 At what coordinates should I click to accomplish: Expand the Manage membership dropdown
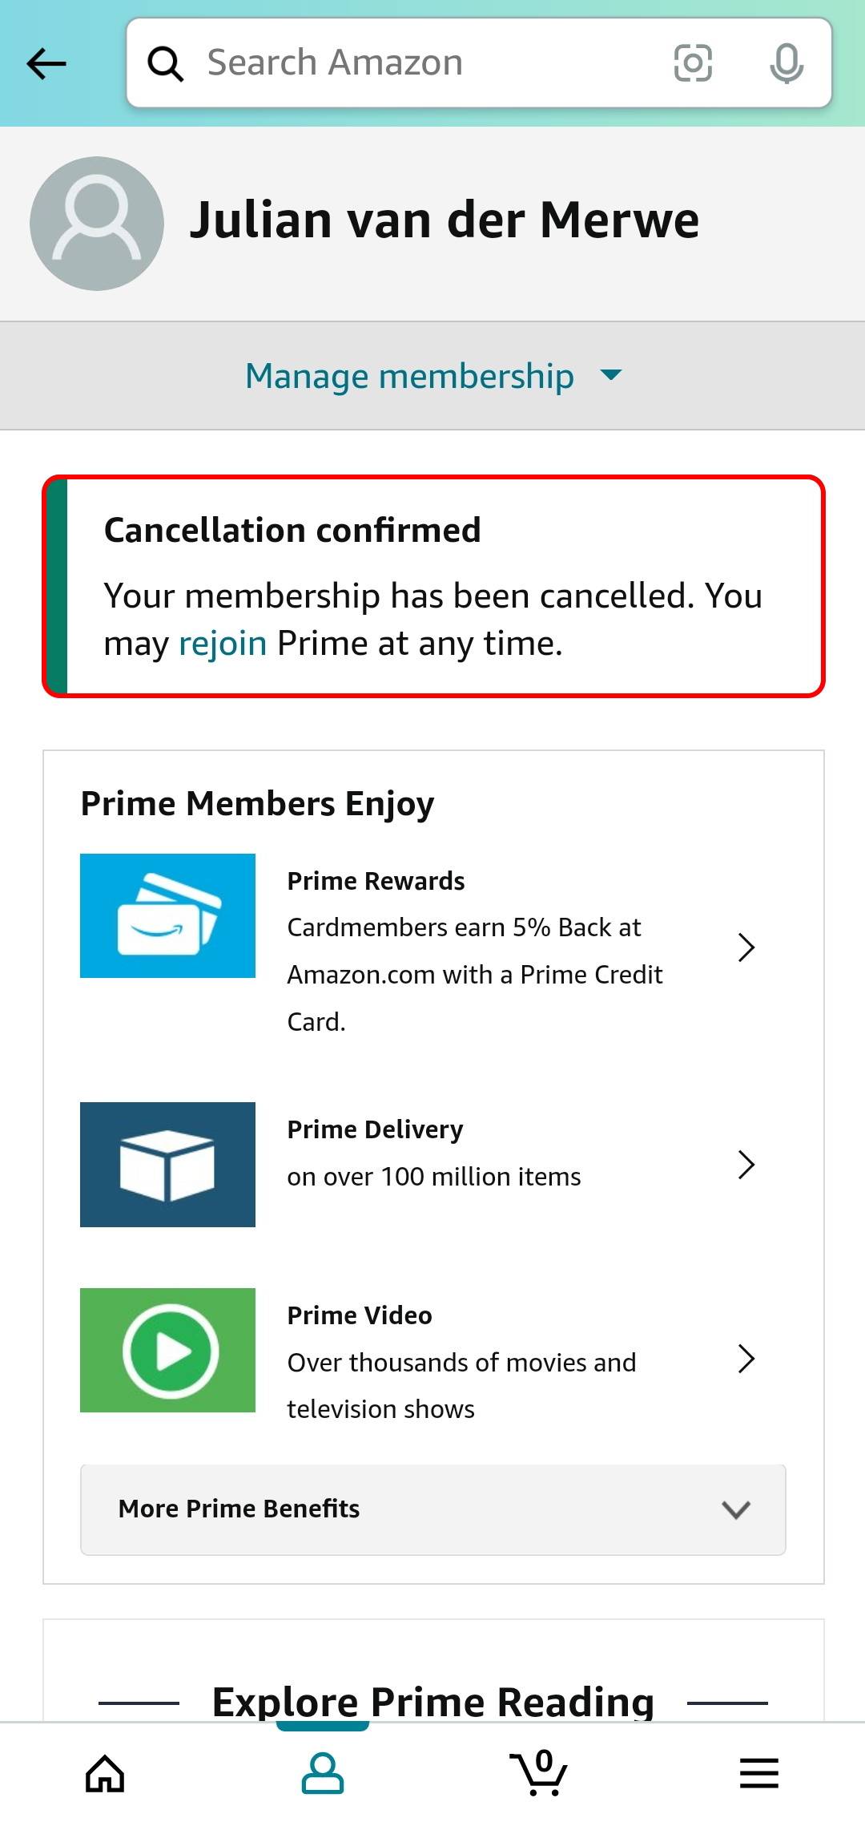tap(432, 375)
